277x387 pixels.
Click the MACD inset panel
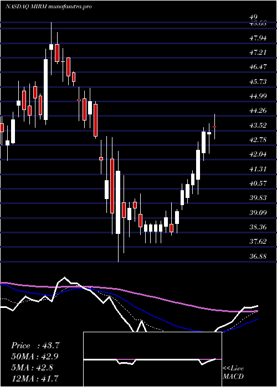152,359
